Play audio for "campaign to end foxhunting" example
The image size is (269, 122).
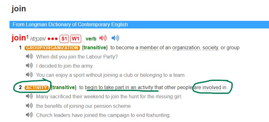pos(29,115)
